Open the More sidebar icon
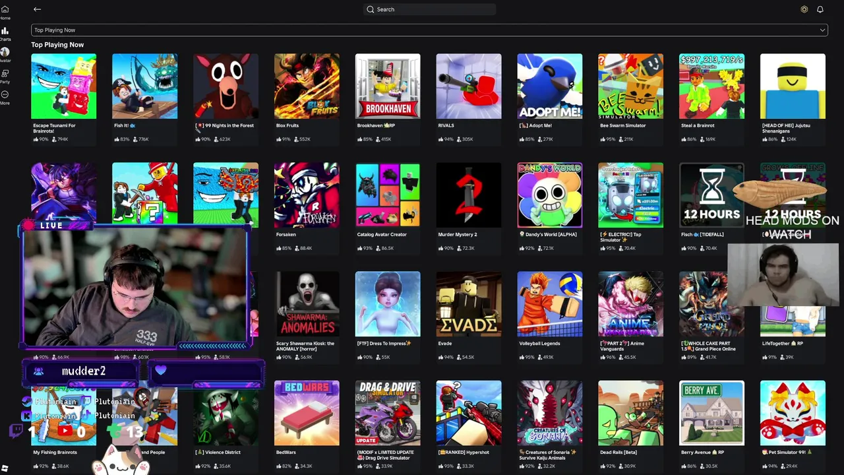Image resolution: width=844 pixels, height=475 pixels. 5,94
